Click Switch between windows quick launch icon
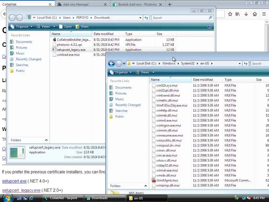This screenshot has width=269, height=202. click(x=25, y=198)
